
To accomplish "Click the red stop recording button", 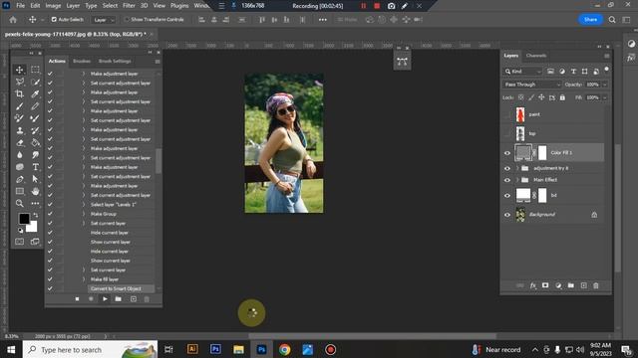I will click(377, 6).
